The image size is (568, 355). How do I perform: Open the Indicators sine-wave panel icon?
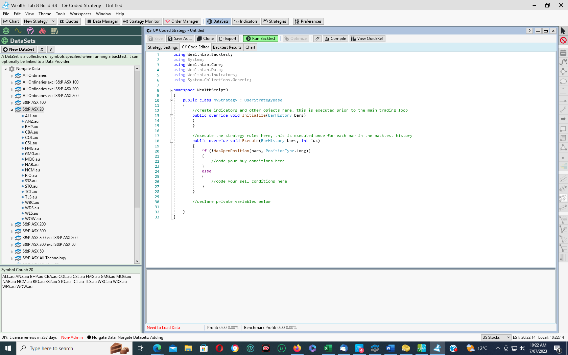pyautogui.click(x=18, y=31)
